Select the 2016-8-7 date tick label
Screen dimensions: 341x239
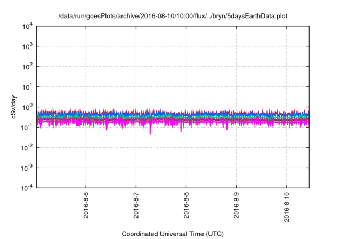pyautogui.click(x=136, y=205)
